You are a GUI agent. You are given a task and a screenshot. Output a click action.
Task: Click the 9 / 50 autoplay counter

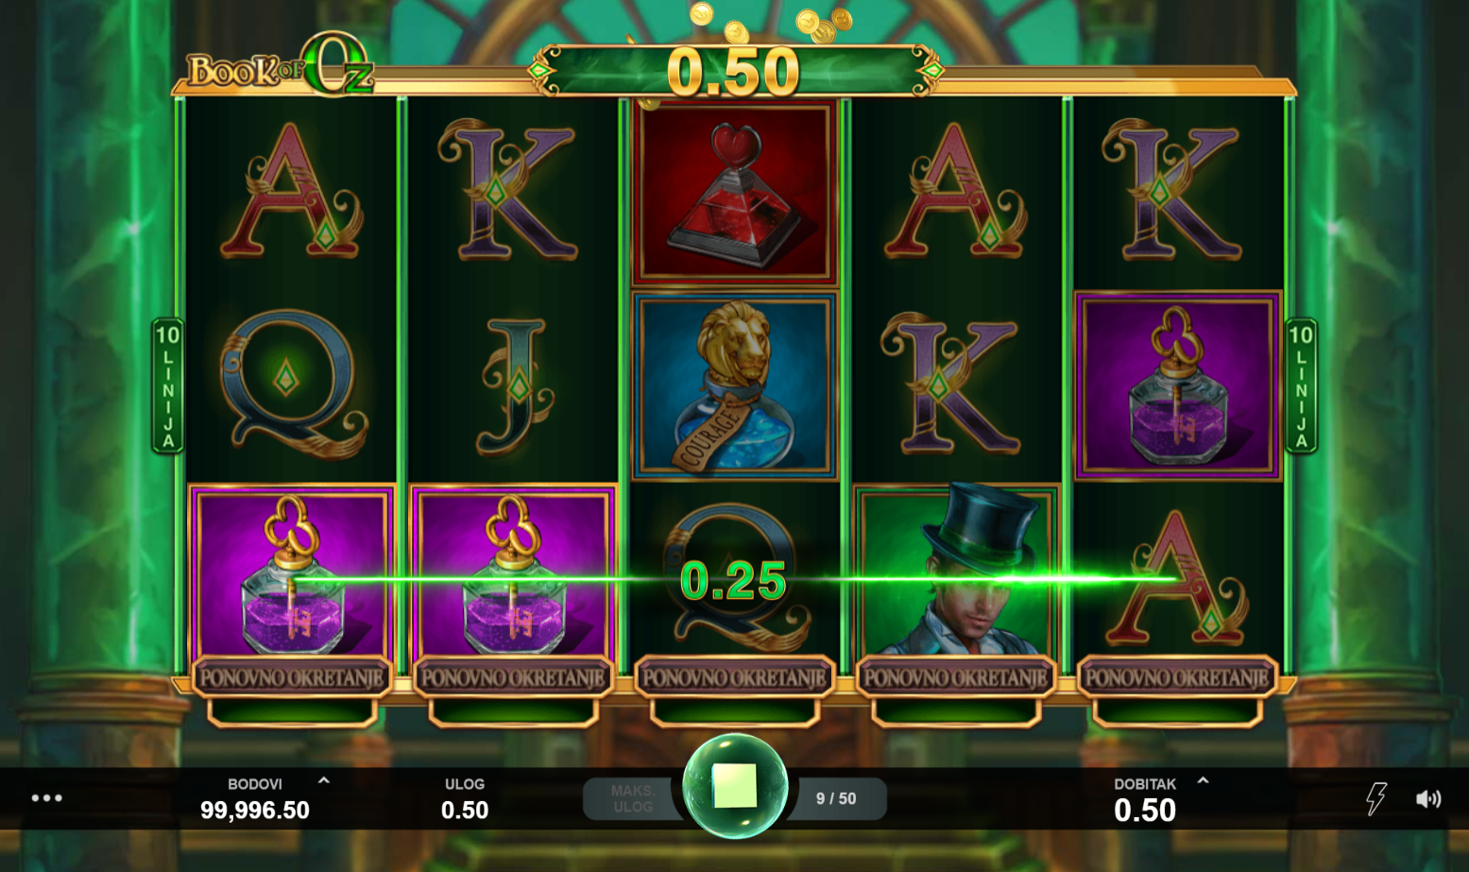tap(836, 798)
